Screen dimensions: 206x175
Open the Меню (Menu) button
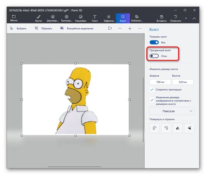pyautogui.click(x=14, y=18)
